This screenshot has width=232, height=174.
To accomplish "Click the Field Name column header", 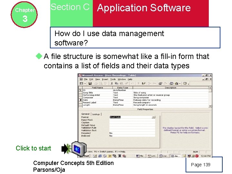I will pyautogui.click(x=97, y=88).
